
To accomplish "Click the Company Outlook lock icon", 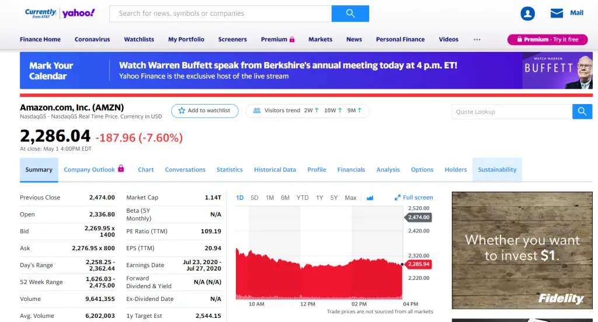I will point(121,168).
